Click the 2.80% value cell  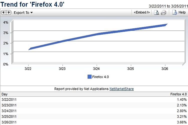tap(182, 111)
